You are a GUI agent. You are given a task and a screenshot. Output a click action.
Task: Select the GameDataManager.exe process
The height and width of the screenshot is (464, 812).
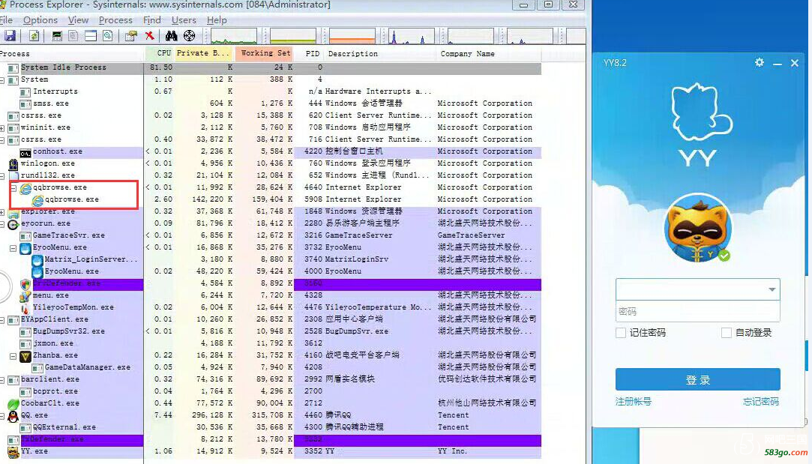point(88,367)
